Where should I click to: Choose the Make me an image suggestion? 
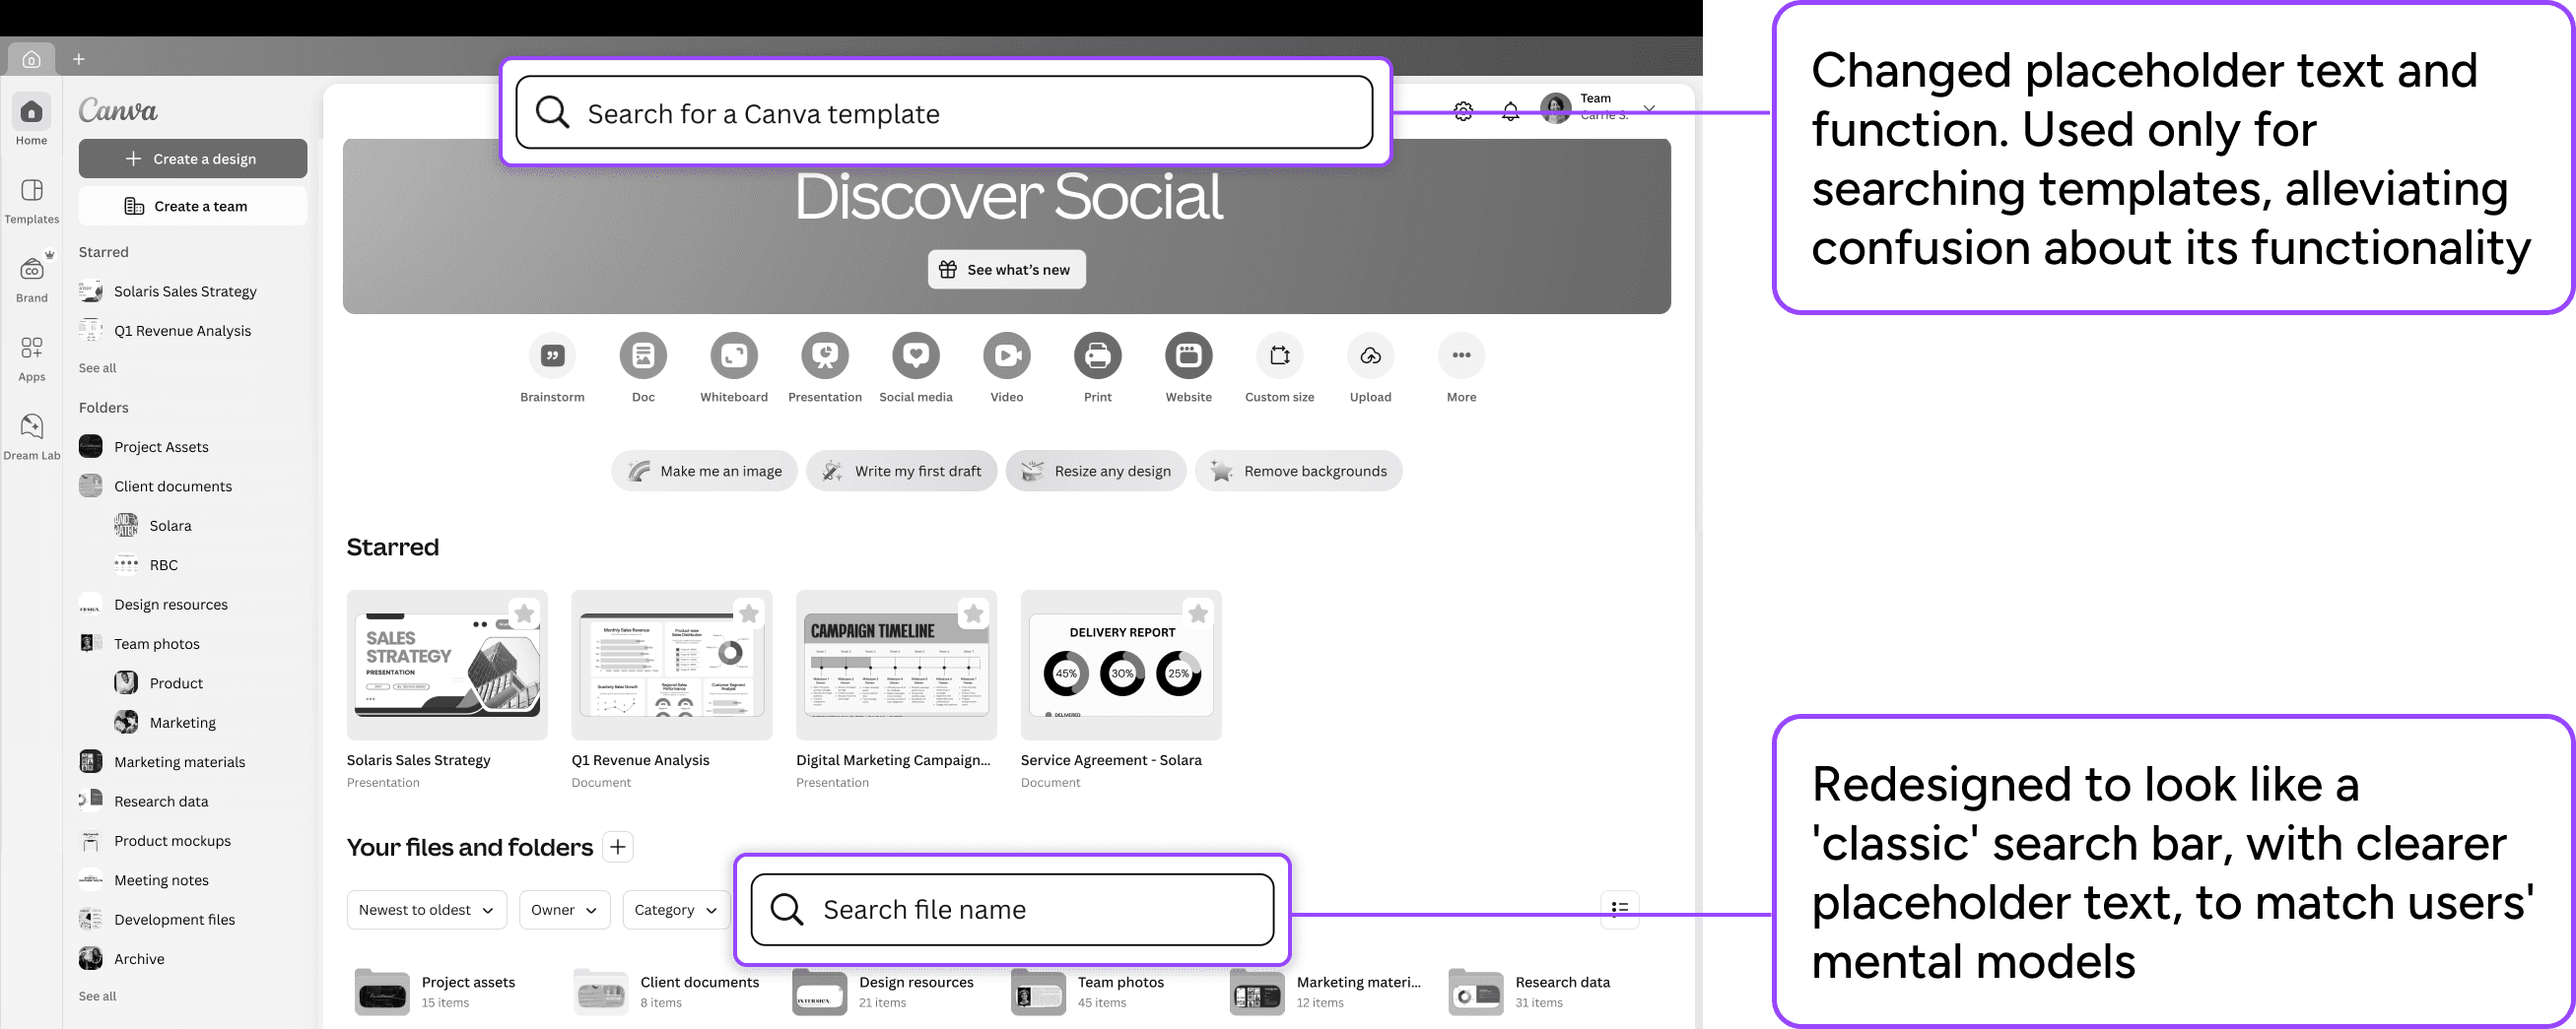705,472
